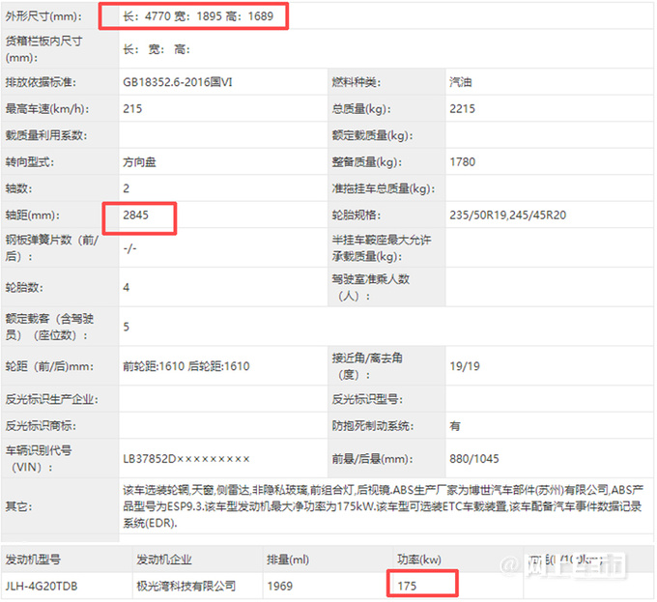Click the fuel type value 汽油
The image size is (657, 602).
click(461, 82)
